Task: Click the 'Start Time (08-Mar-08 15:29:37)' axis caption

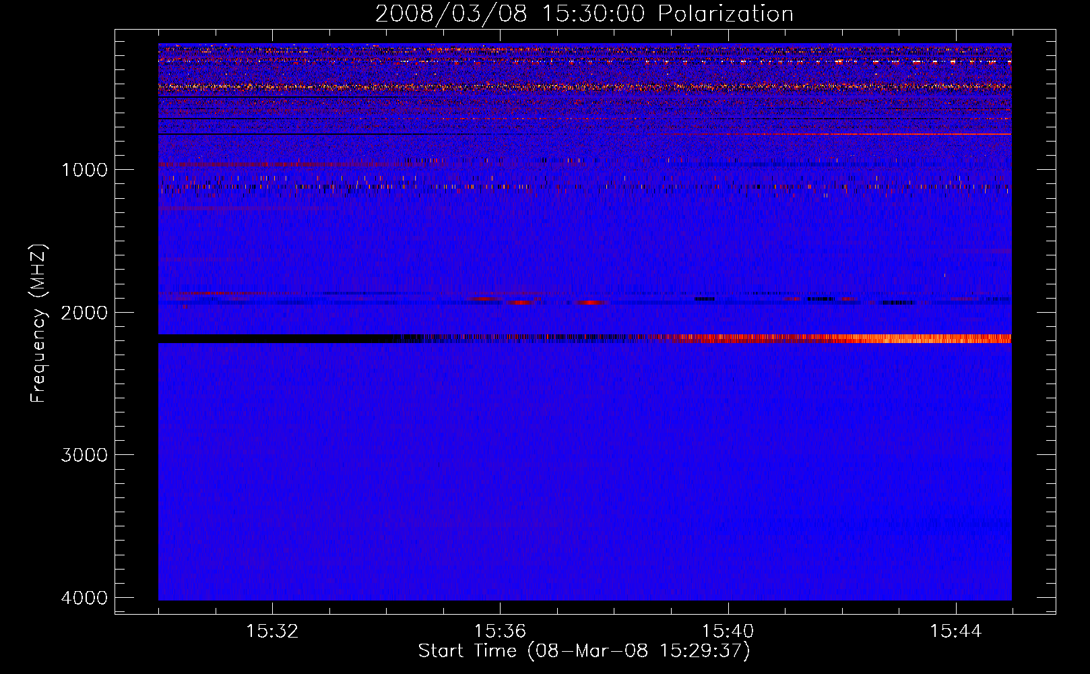Action: tap(584, 651)
